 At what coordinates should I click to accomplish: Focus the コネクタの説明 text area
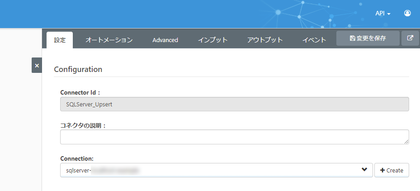[x=235, y=137]
